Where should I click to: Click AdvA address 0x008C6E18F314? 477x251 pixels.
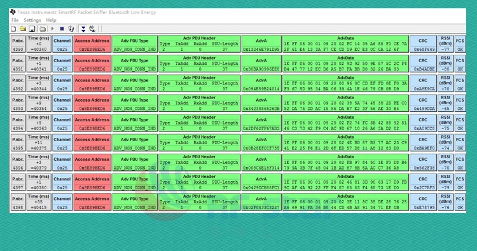coord(261,168)
